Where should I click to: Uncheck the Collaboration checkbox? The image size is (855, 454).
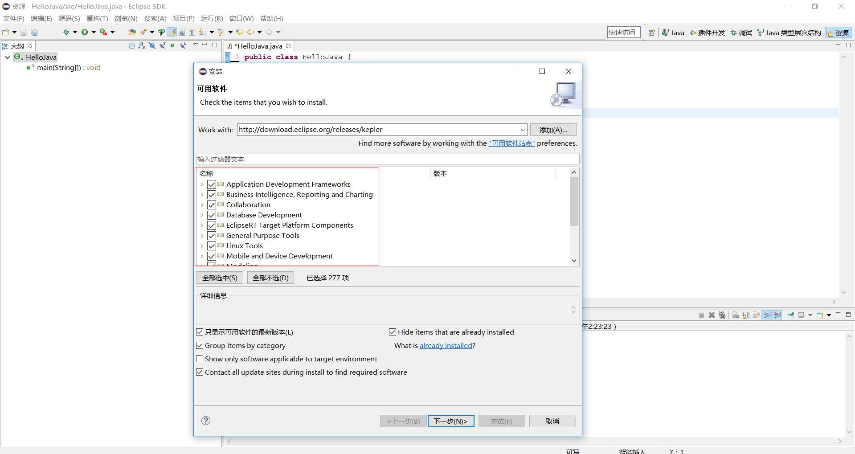click(212, 205)
